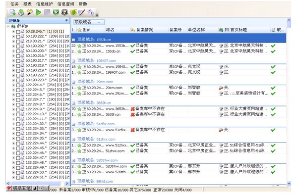
Task: Check the box for 60.180.222.*
Action: (18, 37)
